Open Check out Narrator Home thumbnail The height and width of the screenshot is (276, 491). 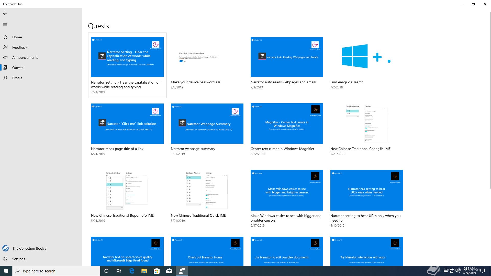[207, 251]
